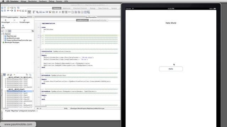Select the TRadioButton palette component
The image size is (227, 127).
coord(60,12)
